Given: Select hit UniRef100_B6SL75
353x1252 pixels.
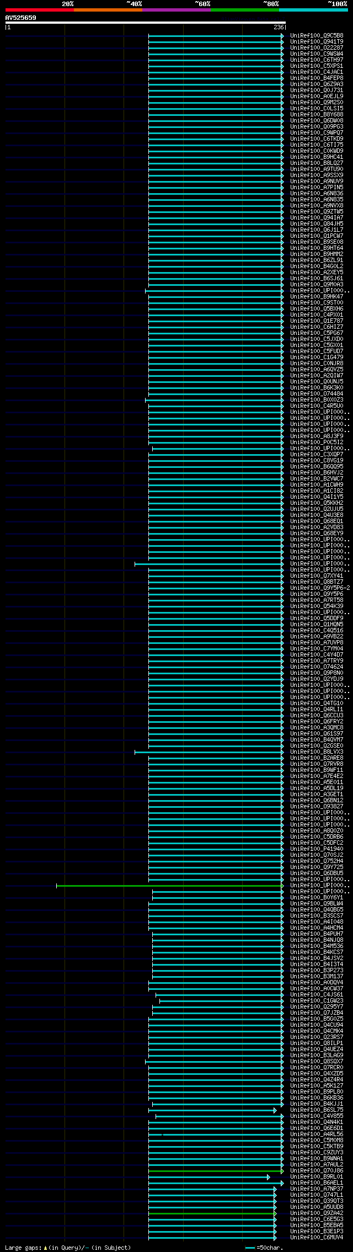Looking at the screenshot, I should pos(317,1110).
